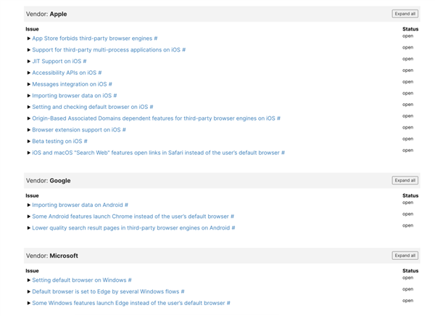Open iOS and macOS Search Web features issue
The height and width of the screenshot is (316, 435).
(x=156, y=153)
